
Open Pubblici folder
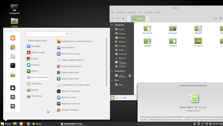pos(147,42)
